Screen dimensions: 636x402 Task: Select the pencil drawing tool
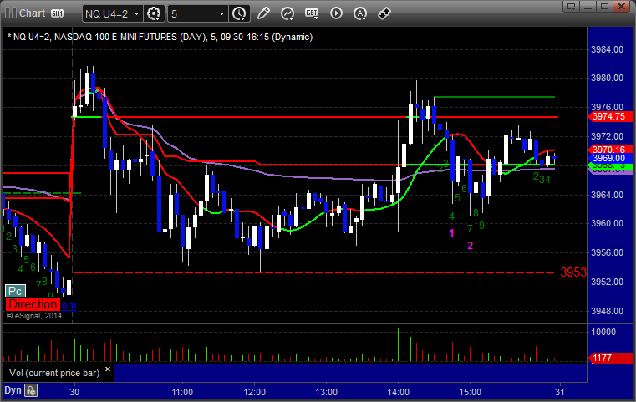[x=263, y=13]
